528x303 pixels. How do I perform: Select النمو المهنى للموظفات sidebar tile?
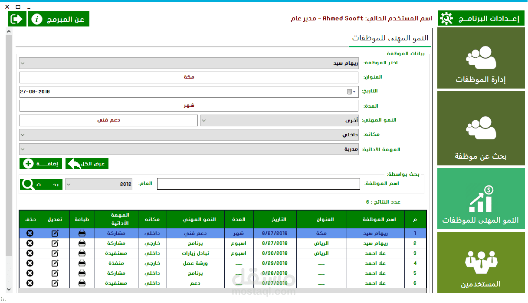[481, 199]
